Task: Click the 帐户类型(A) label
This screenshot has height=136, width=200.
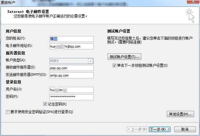Action: [16, 60]
